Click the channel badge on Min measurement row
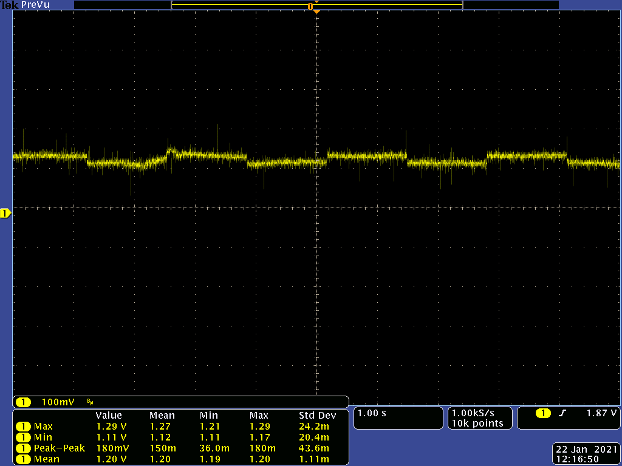 (24, 437)
